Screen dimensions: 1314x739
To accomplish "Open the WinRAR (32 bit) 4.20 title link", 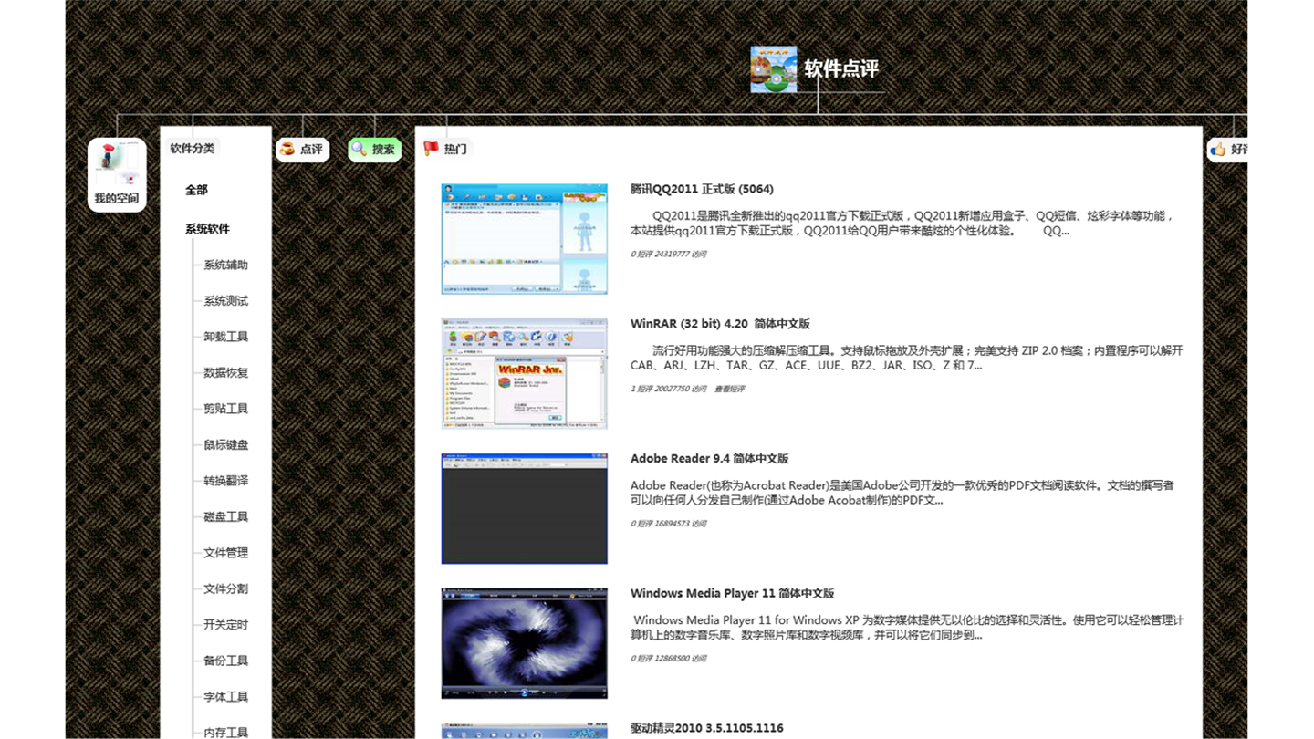I will tap(720, 324).
